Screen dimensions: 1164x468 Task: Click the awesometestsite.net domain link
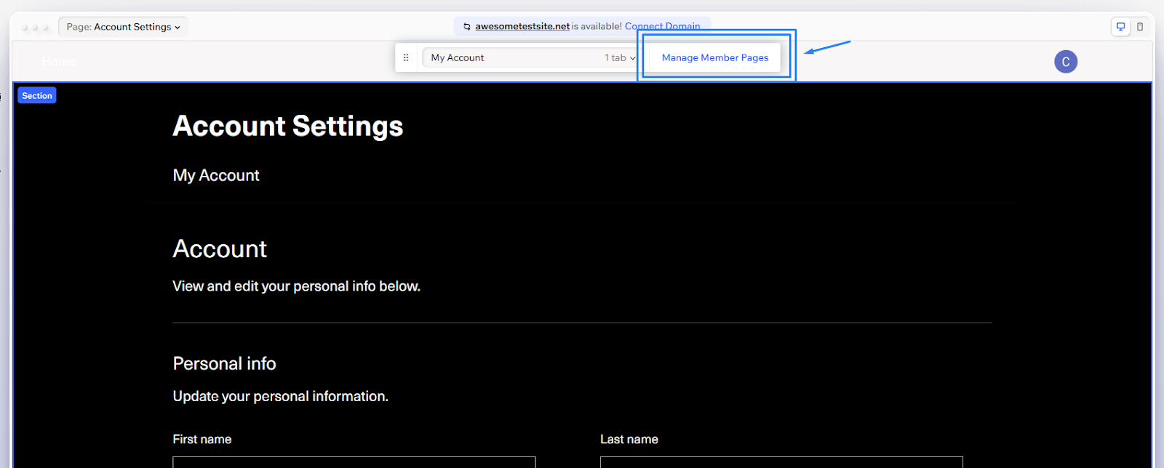tap(522, 26)
